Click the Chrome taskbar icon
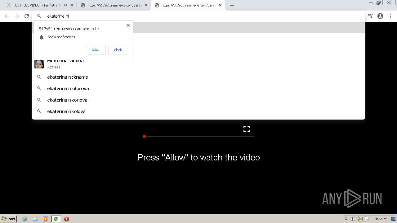 pyautogui.click(x=56, y=219)
